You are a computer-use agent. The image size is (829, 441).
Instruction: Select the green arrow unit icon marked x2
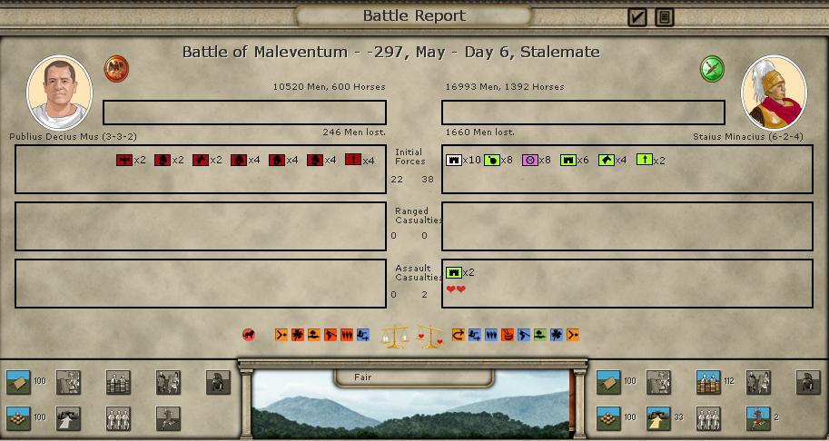(x=644, y=161)
